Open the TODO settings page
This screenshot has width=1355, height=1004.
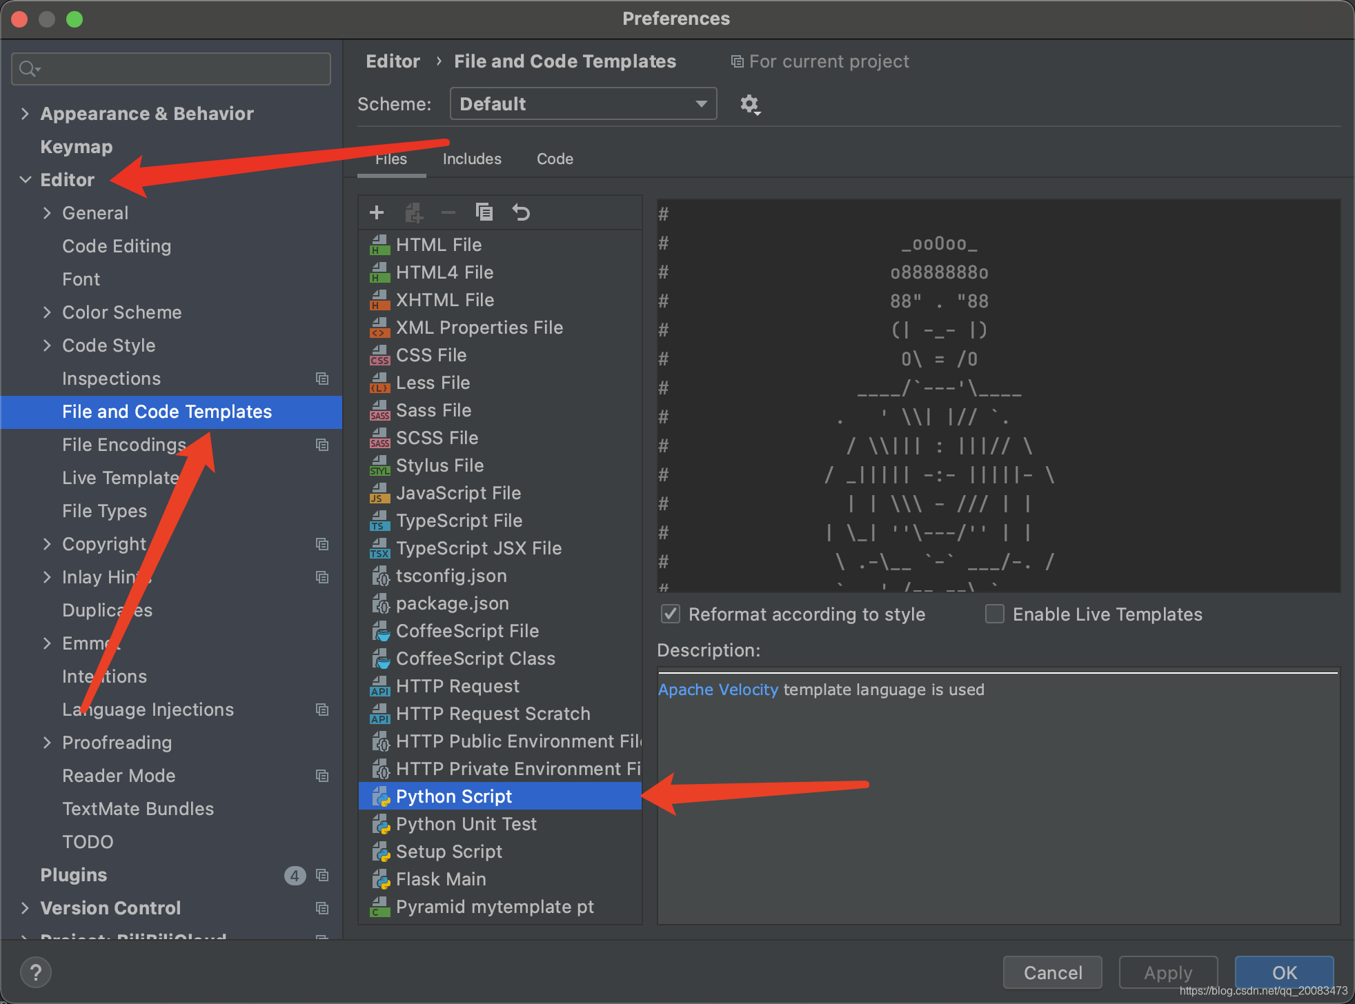point(88,842)
